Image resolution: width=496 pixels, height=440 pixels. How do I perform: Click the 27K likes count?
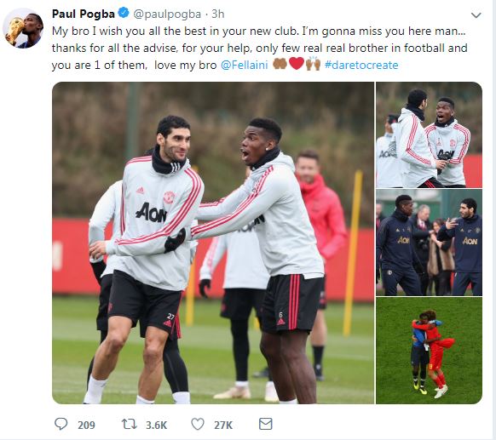[223, 426]
